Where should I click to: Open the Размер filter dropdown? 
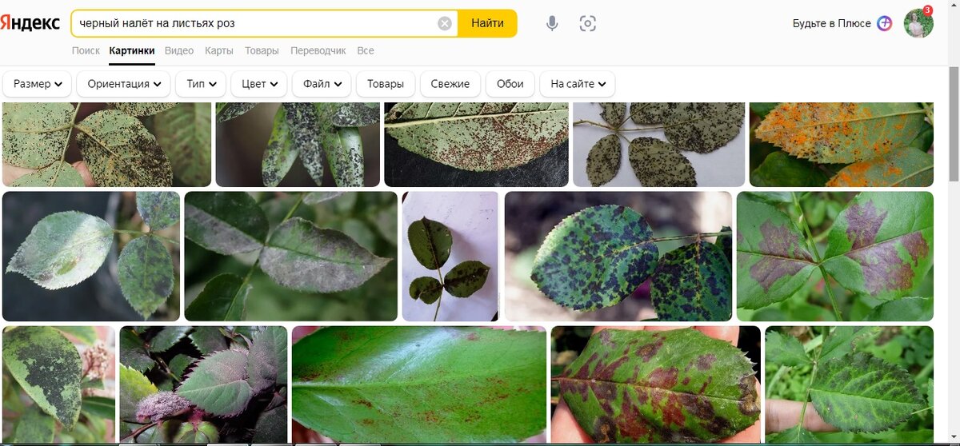38,84
